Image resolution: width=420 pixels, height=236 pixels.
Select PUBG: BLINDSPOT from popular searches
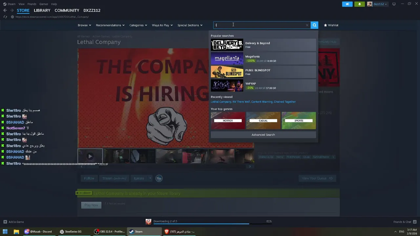[263, 72]
